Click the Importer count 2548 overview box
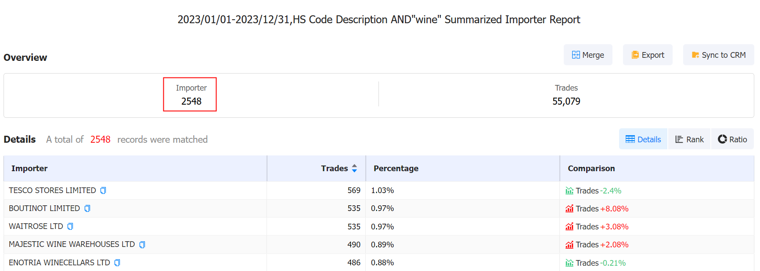The image size is (760, 271). 190,95
